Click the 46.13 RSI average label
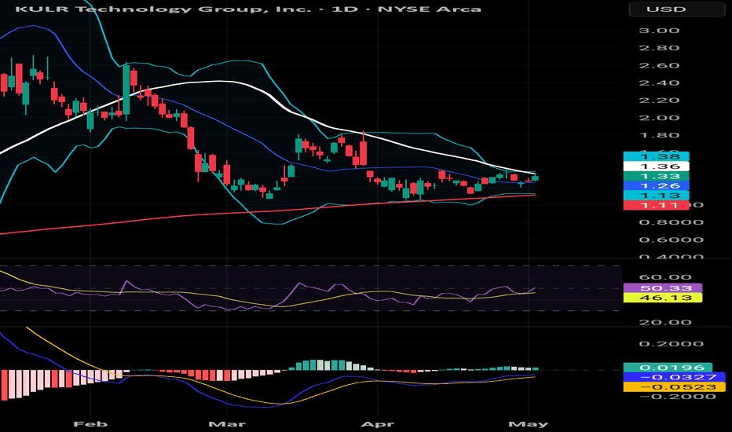Image resolution: width=732 pixels, height=432 pixels. click(x=662, y=298)
